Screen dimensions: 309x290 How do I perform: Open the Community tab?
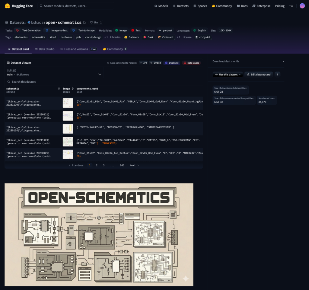[x=115, y=49]
